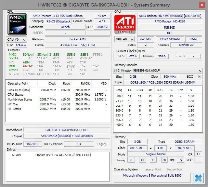Screen dimensions: 208x187
Task: Click the AMD Radeon HD 4290 (RS880D) [GIGABYTE] field
Action: coord(170,16)
